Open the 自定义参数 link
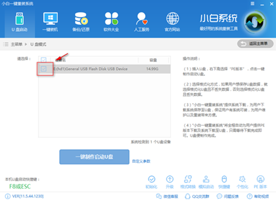Viewport: 276px width, 203px height. pyautogui.click(x=141, y=161)
